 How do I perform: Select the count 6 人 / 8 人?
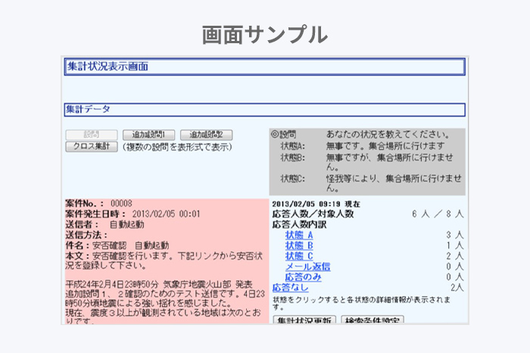click(438, 214)
